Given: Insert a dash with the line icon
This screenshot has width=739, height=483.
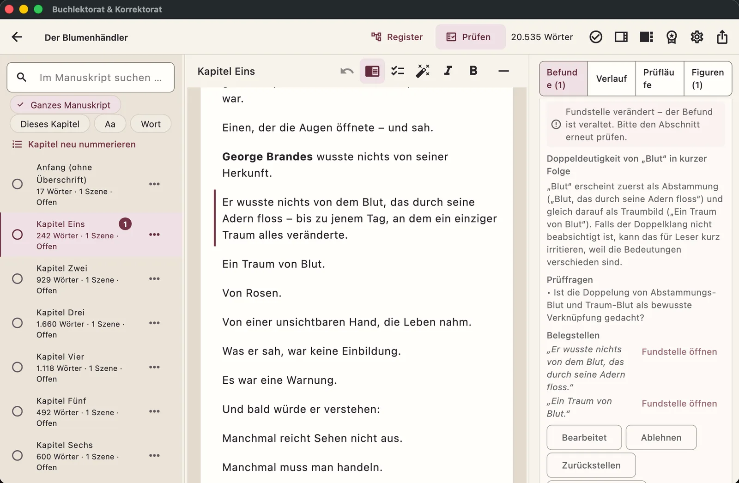Looking at the screenshot, I should tap(504, 71).
